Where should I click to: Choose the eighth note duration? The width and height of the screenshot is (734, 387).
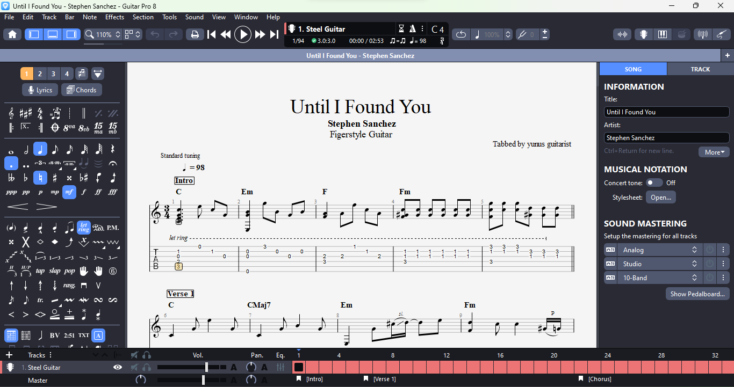[55, 149]
